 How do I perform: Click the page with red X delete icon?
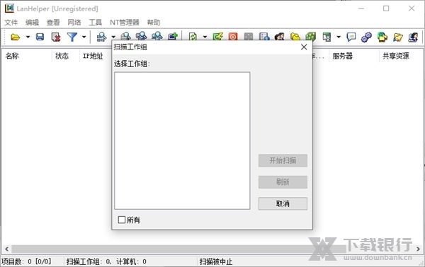pos(56,37)
